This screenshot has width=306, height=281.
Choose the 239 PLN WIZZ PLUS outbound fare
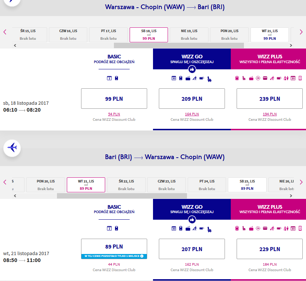coord(270,99)
